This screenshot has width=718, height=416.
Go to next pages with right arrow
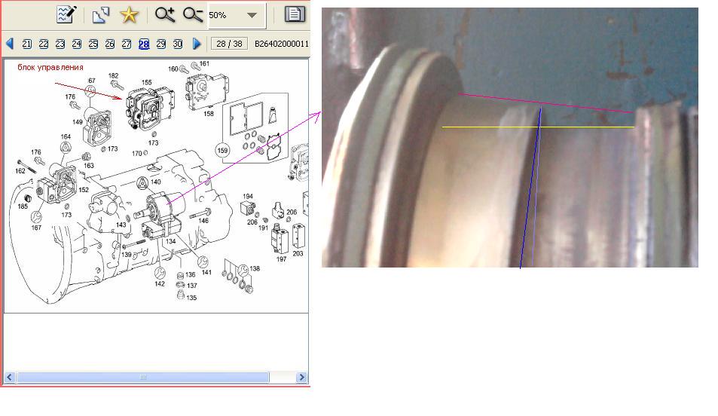click(x=197, y=44)
